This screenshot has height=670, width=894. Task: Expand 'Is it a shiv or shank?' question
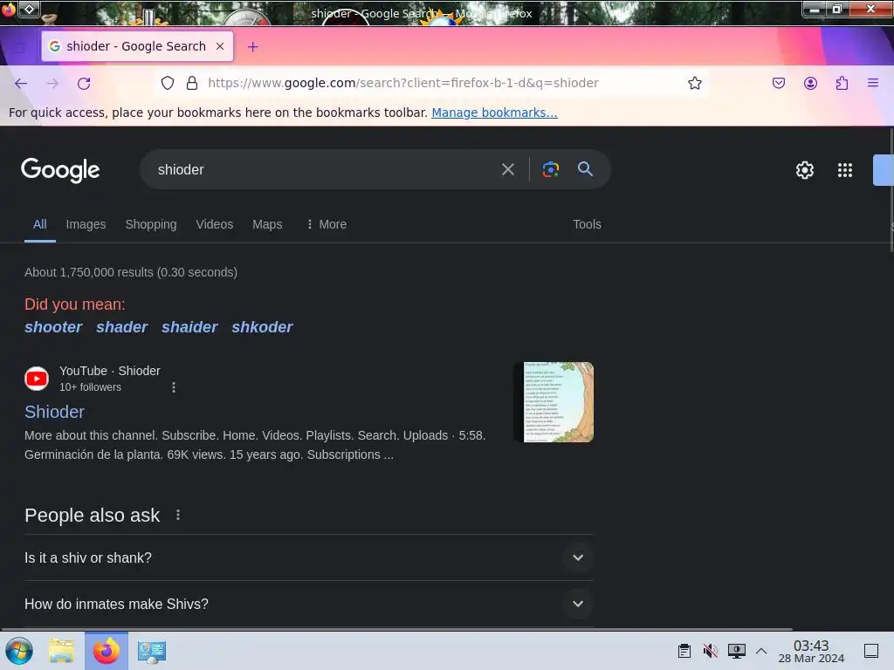[308, 557]
